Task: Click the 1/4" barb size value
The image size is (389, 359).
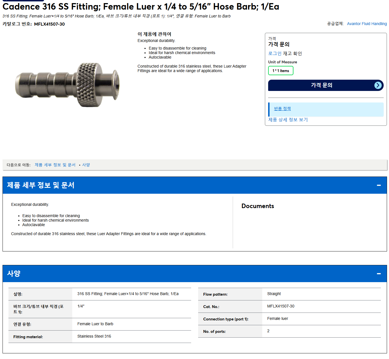Action: pos(81,306)
